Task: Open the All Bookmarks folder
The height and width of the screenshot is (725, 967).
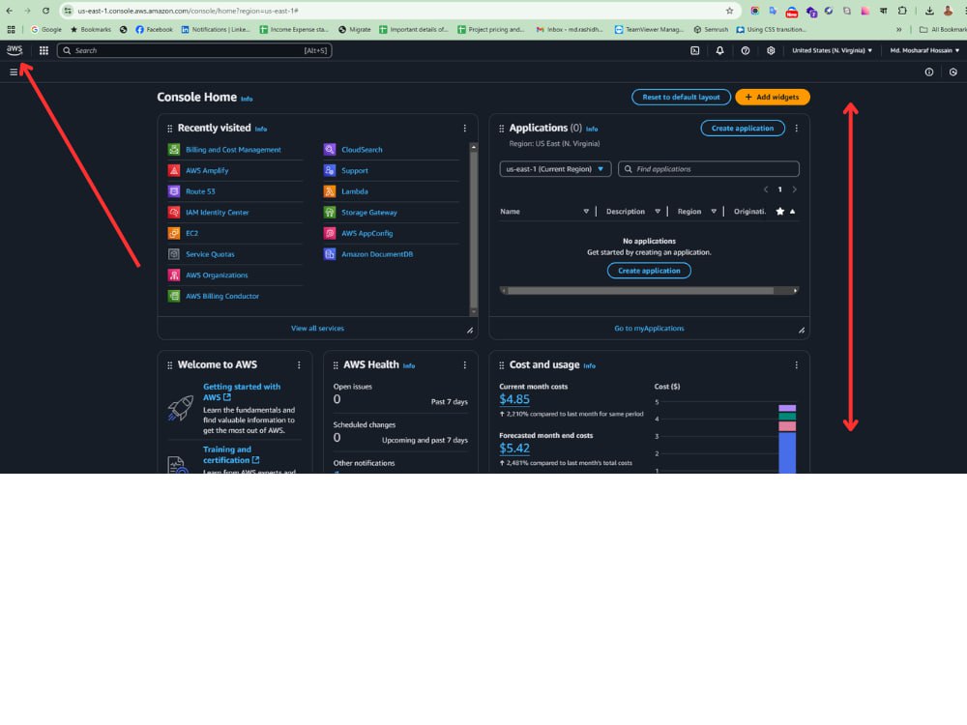Action: pos(942,29)
